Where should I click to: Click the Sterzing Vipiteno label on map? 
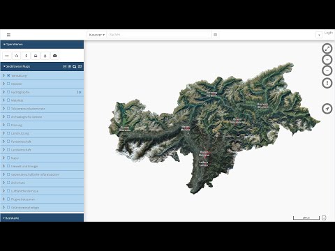point(211,94)
